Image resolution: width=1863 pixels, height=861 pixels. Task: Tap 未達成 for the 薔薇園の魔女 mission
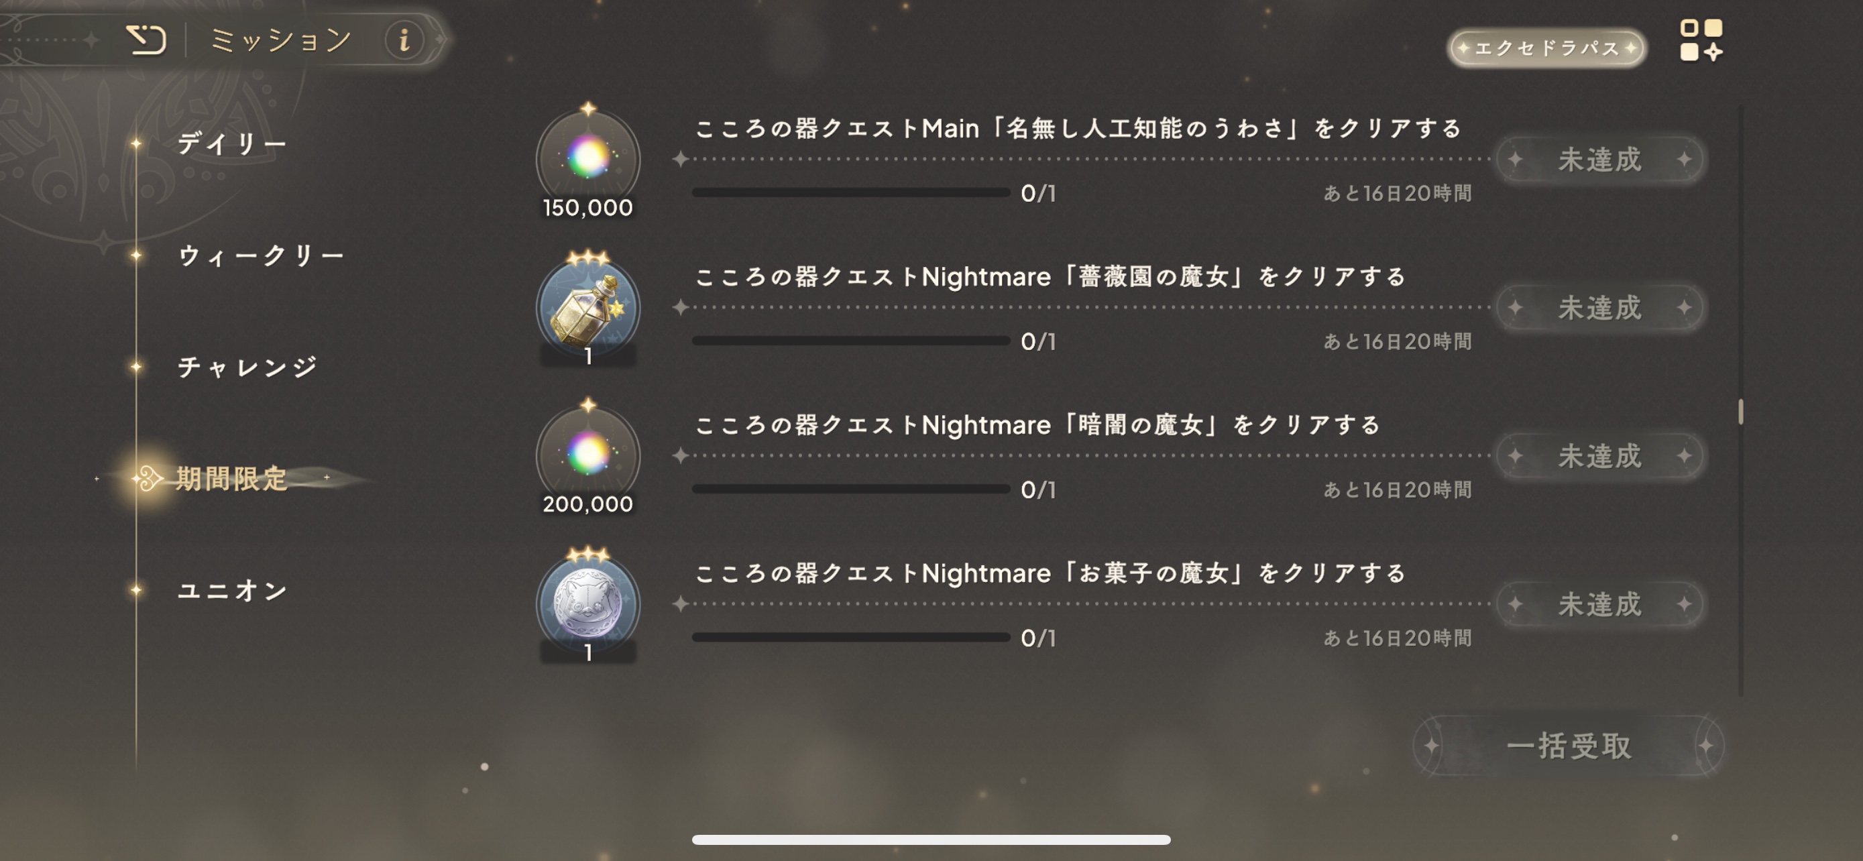1599,308
